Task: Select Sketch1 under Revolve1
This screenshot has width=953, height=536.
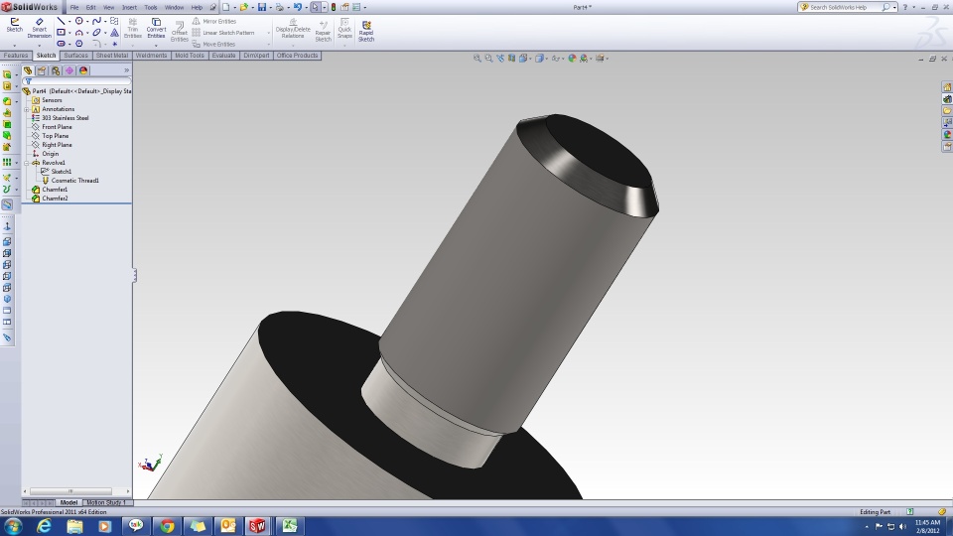Action: pos(61,172)
